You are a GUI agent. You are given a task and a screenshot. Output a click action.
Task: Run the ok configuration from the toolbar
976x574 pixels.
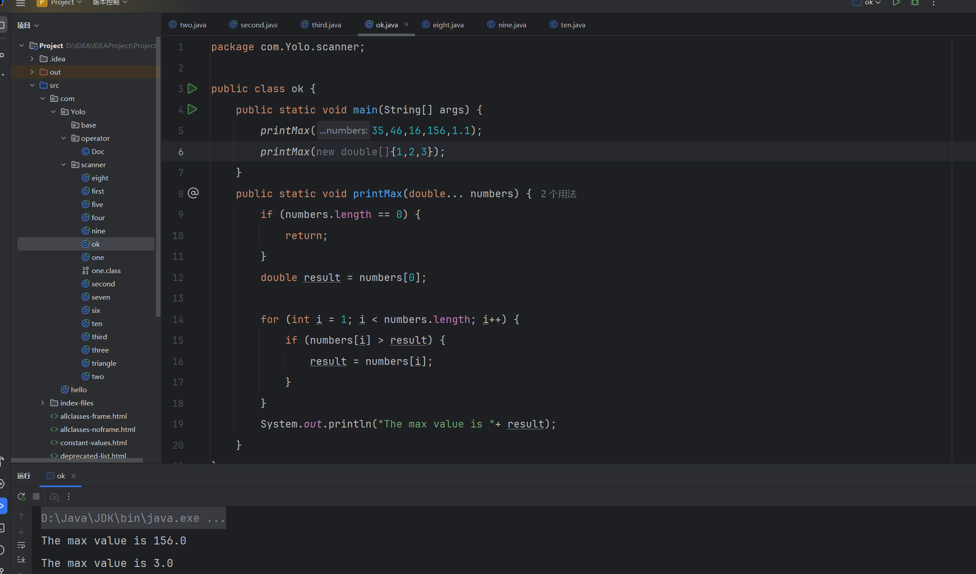click(896, 3)
